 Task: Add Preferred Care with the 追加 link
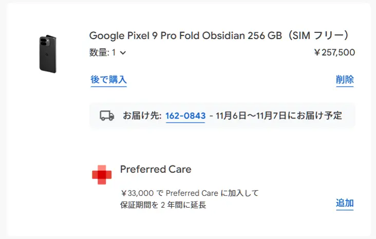[x=345, y=203]
